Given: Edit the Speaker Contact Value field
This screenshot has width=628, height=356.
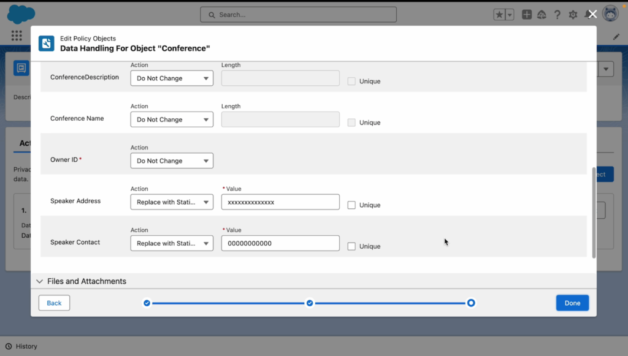Looking at the screenshot, I should tap(280, 243).
